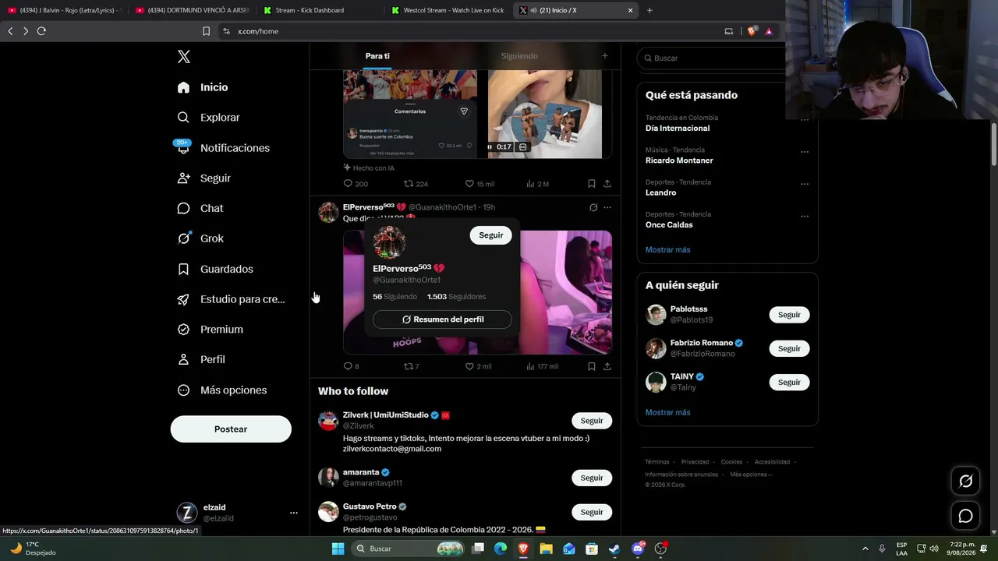Switch to the Westcol Stream browser tab

pos(447,10)
